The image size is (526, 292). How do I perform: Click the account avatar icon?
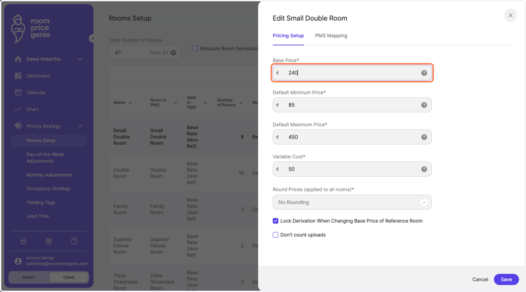18,261
